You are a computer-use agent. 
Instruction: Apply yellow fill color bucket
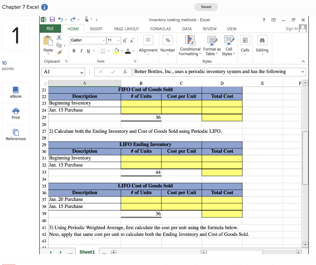[x=116, y=51]
